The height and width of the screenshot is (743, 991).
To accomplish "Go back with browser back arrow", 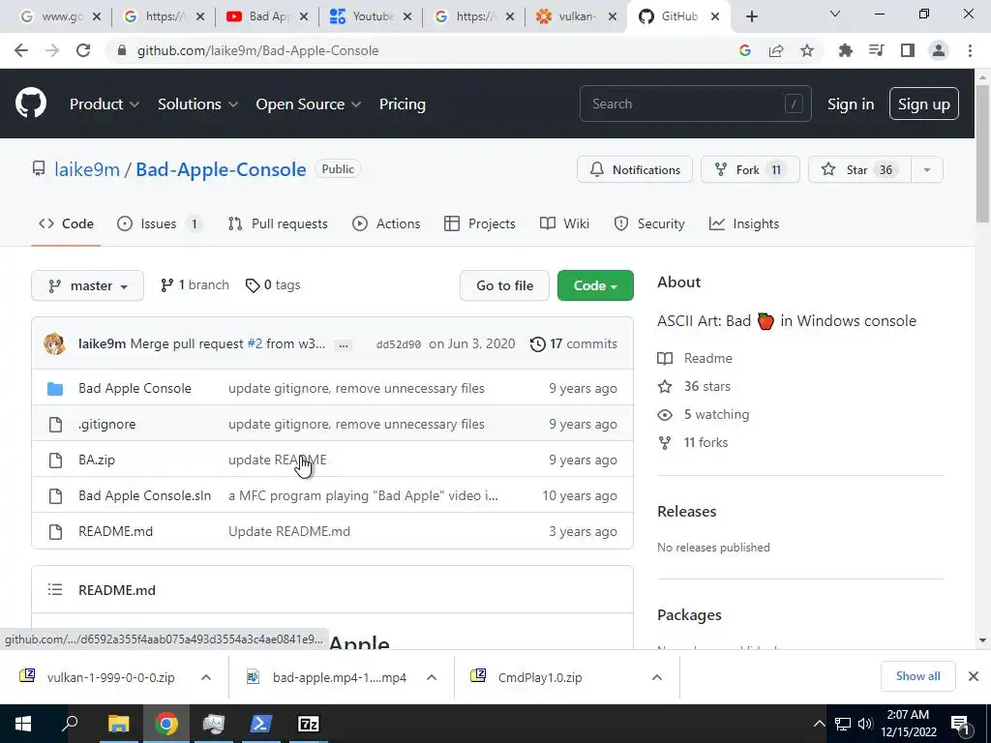I will coord(21,50).
